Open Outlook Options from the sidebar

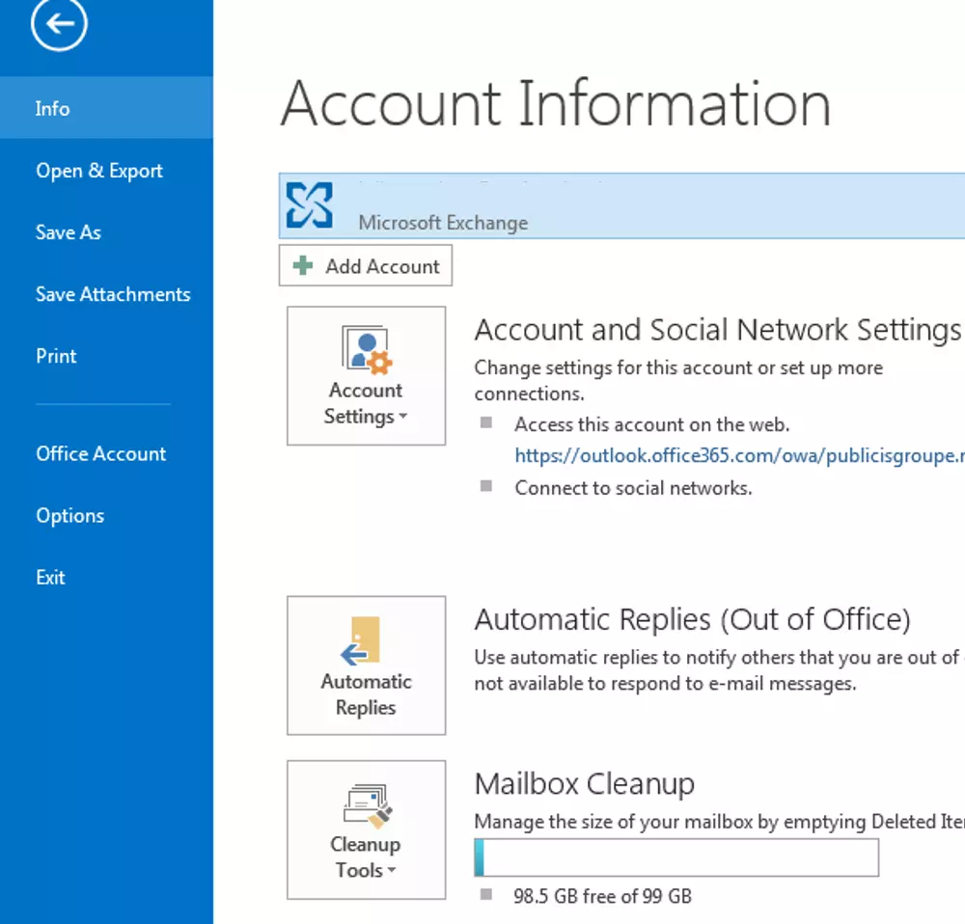pyautogui.click(x=69, y=515)
